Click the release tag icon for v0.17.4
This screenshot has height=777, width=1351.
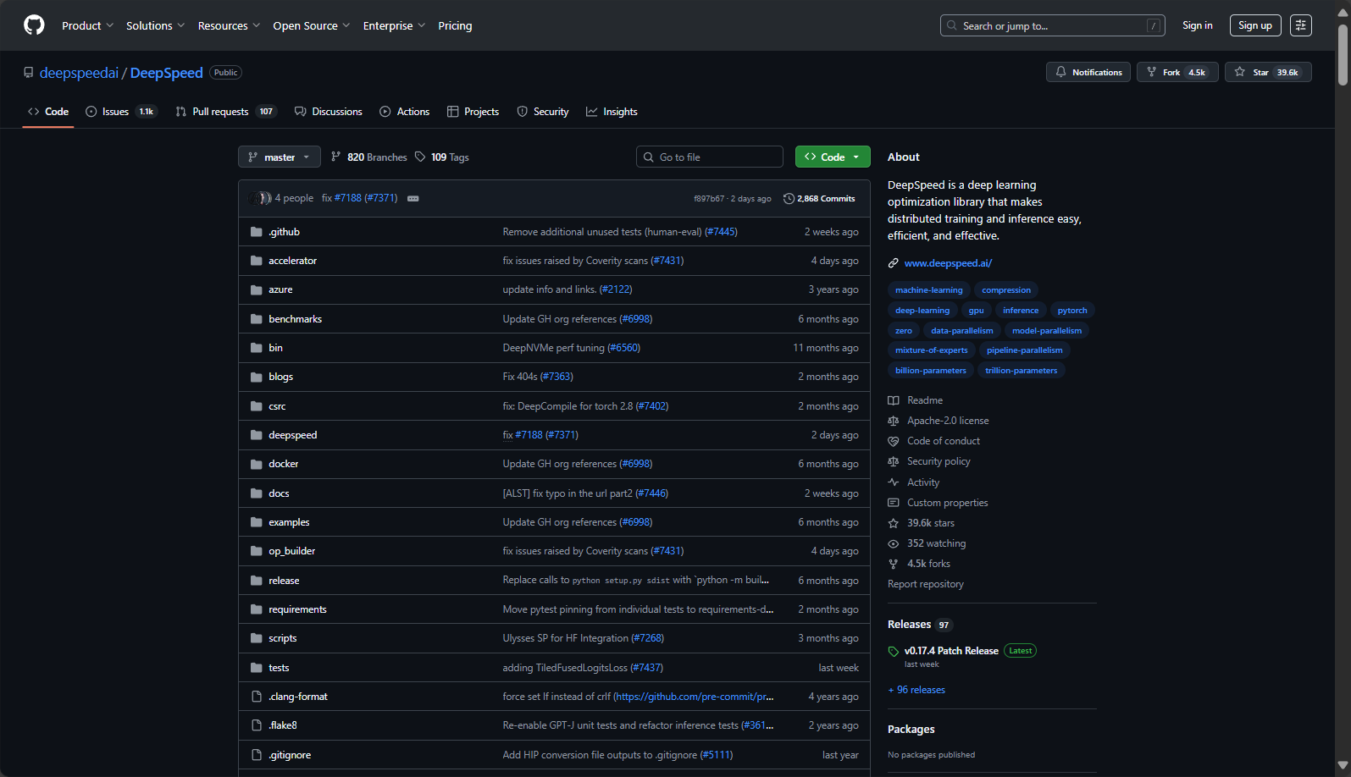893,651
